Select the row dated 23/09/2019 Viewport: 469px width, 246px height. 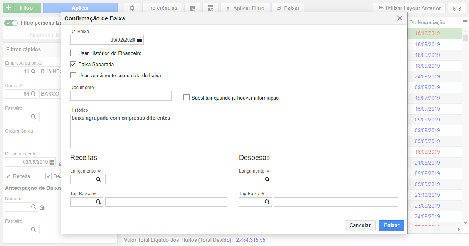tap(427, 206)
